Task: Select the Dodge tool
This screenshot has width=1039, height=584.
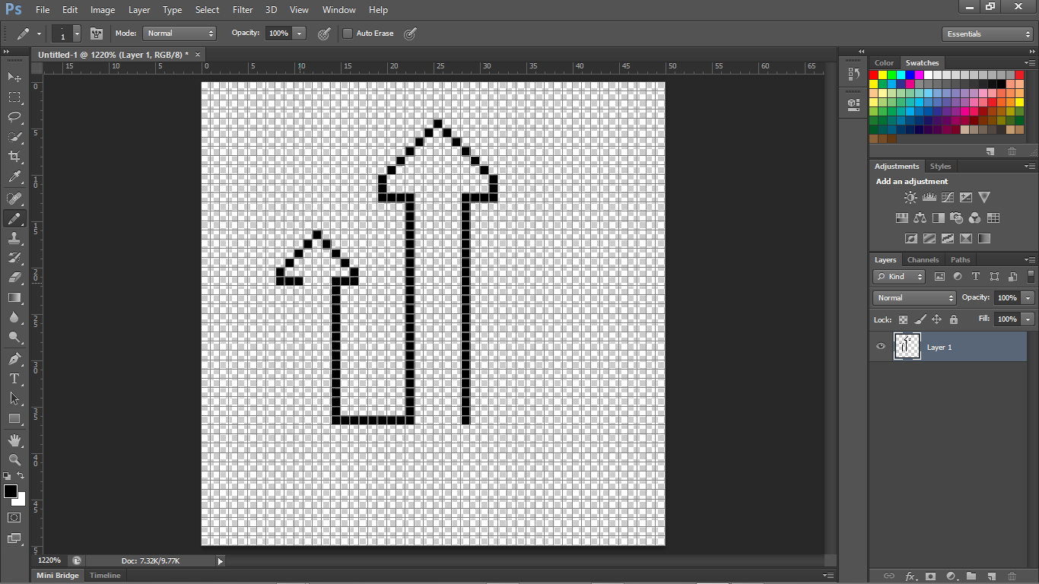Action: (14, 337)
